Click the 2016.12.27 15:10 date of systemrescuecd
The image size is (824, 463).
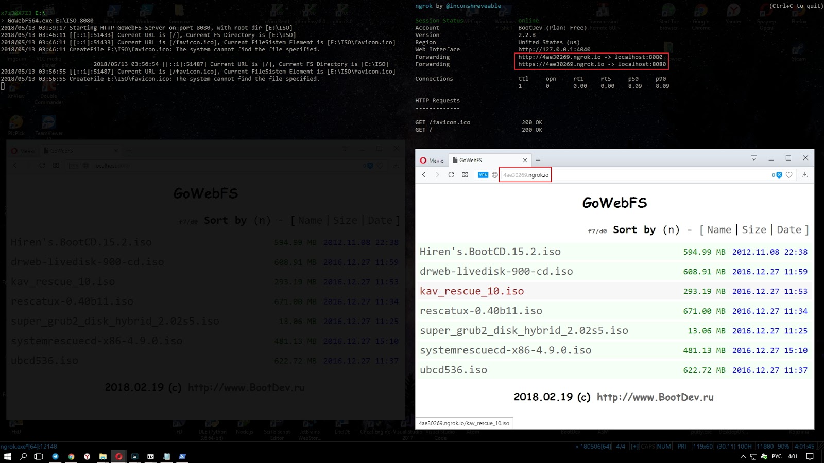coord(770,351)
